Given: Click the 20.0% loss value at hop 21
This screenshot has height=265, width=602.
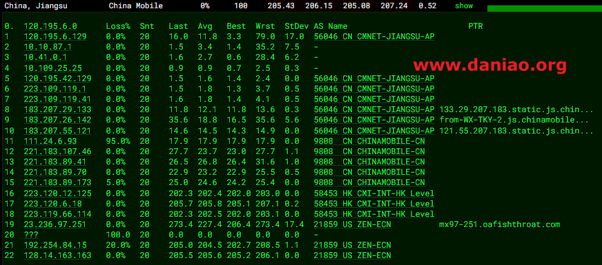Looking at the screenshot, I should tap(118, 245).
